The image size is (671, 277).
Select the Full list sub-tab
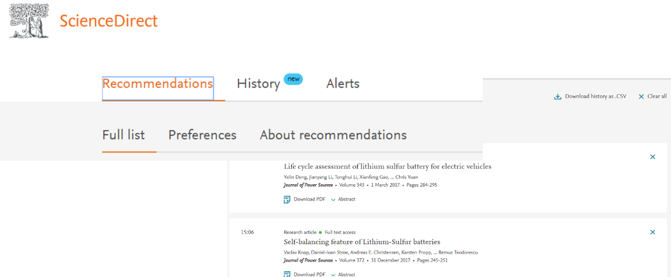(124, 135)
